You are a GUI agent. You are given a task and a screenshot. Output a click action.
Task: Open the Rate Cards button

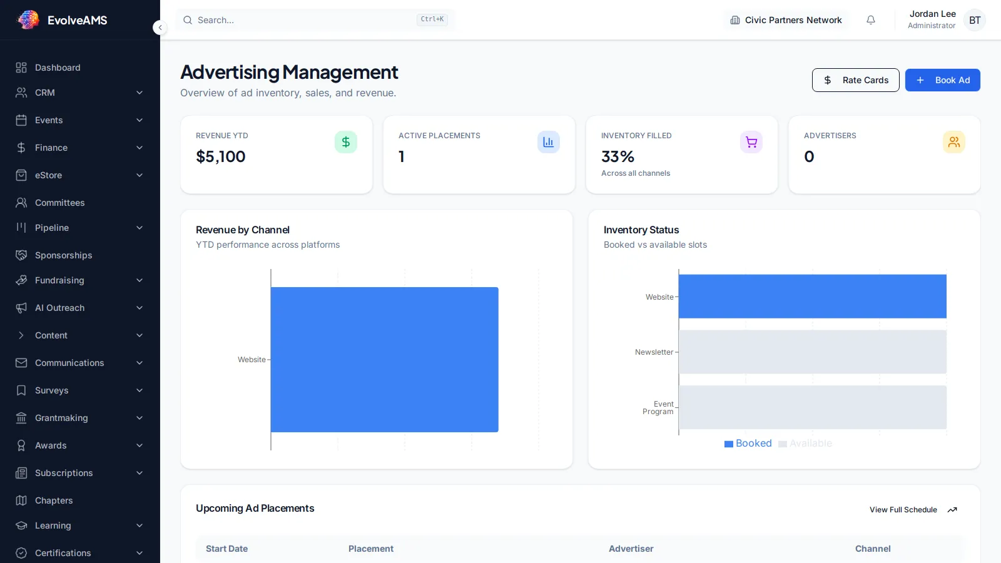(856, 80)
